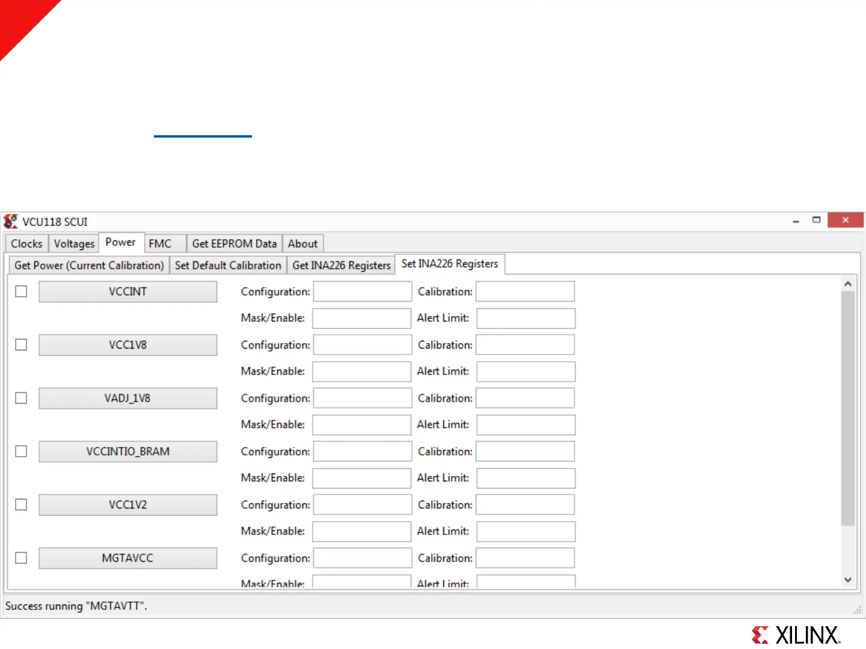The width and height of the screenshot is (866, 649).
Task: Switch to Set Default Calibration sub-tab
Action: tap(228, 265)
